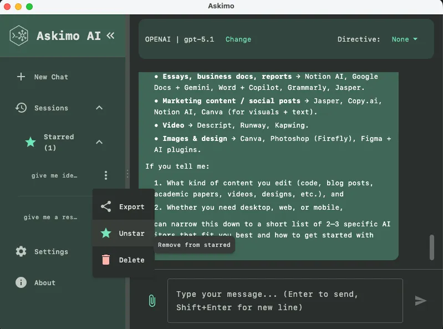Image resolution: width=443 pixels, height=329 pixels.
Task: Collapse the Sessions section chevron
Action: coord(99,108)
